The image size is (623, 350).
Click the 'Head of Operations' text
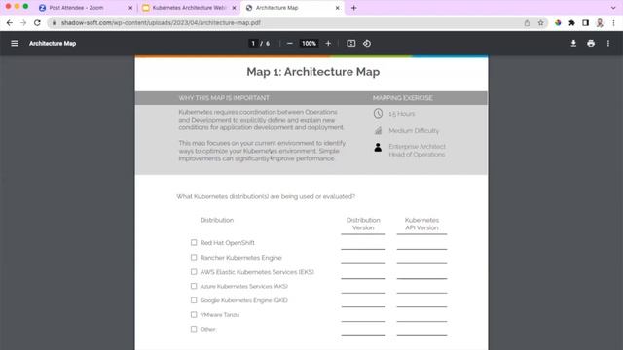(417, 155)
